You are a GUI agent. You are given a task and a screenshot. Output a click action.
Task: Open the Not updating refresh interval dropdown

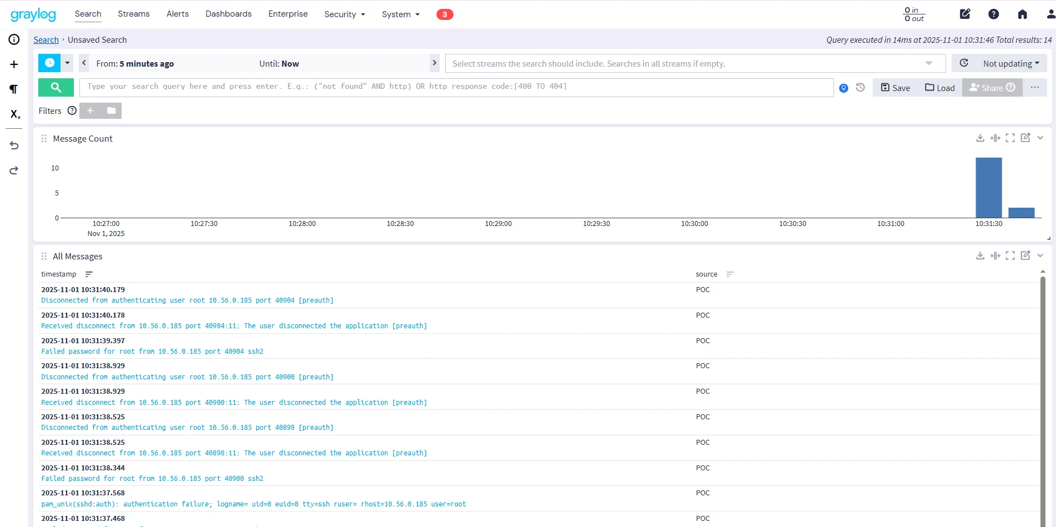click(1011, 63)
